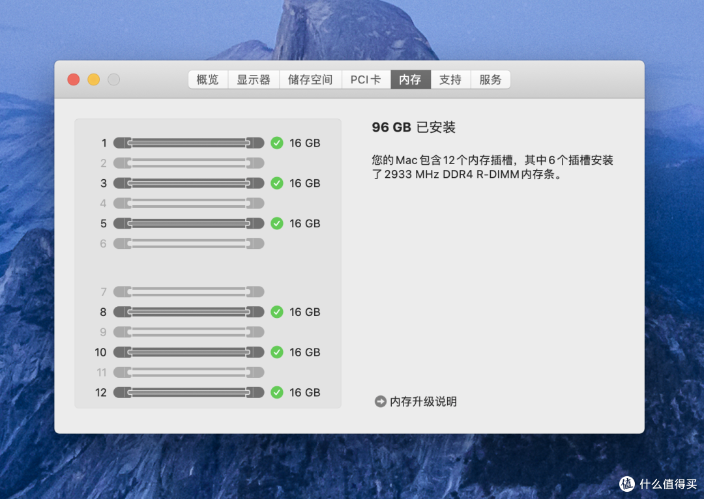Switch to the 服务 tab

[490, 79]
